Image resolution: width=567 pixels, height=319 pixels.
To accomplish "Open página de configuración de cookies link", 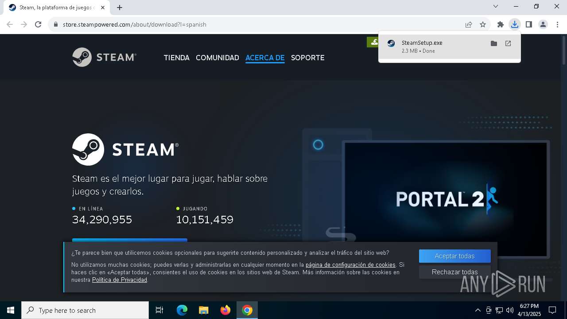I will [x=350, y=265].
